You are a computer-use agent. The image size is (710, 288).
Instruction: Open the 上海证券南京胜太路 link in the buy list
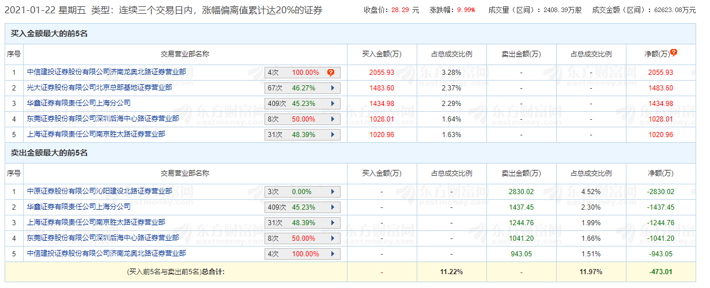coord(96,134)
